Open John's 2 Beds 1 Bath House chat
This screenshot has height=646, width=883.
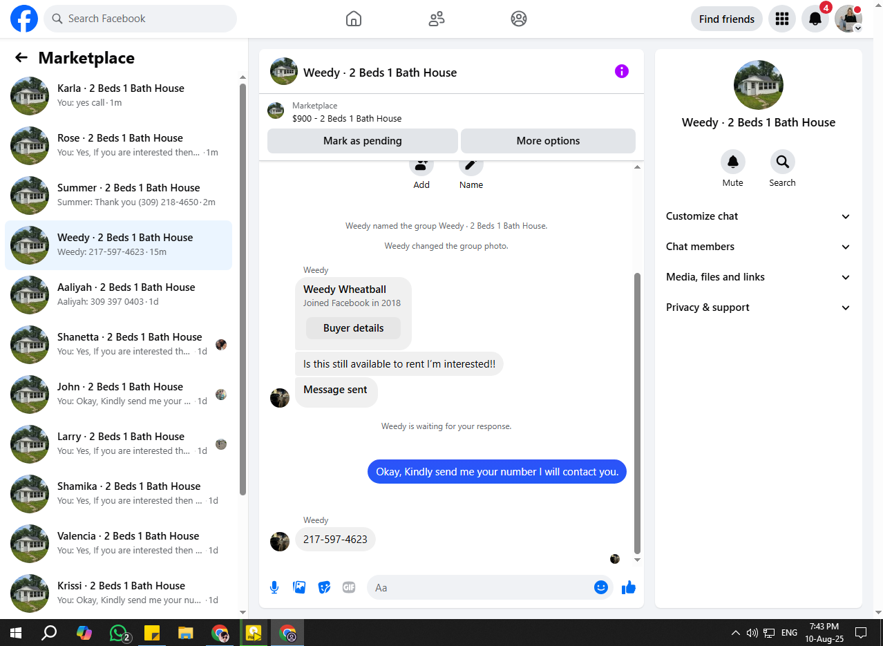click(x=118, y=395)
